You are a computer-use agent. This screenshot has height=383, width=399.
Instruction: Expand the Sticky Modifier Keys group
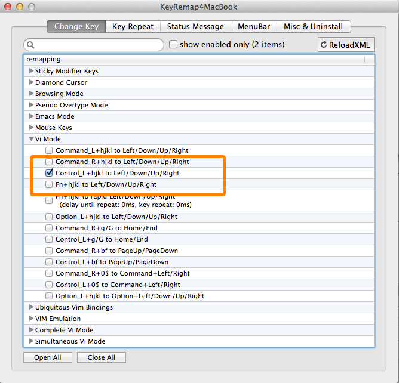31,71
